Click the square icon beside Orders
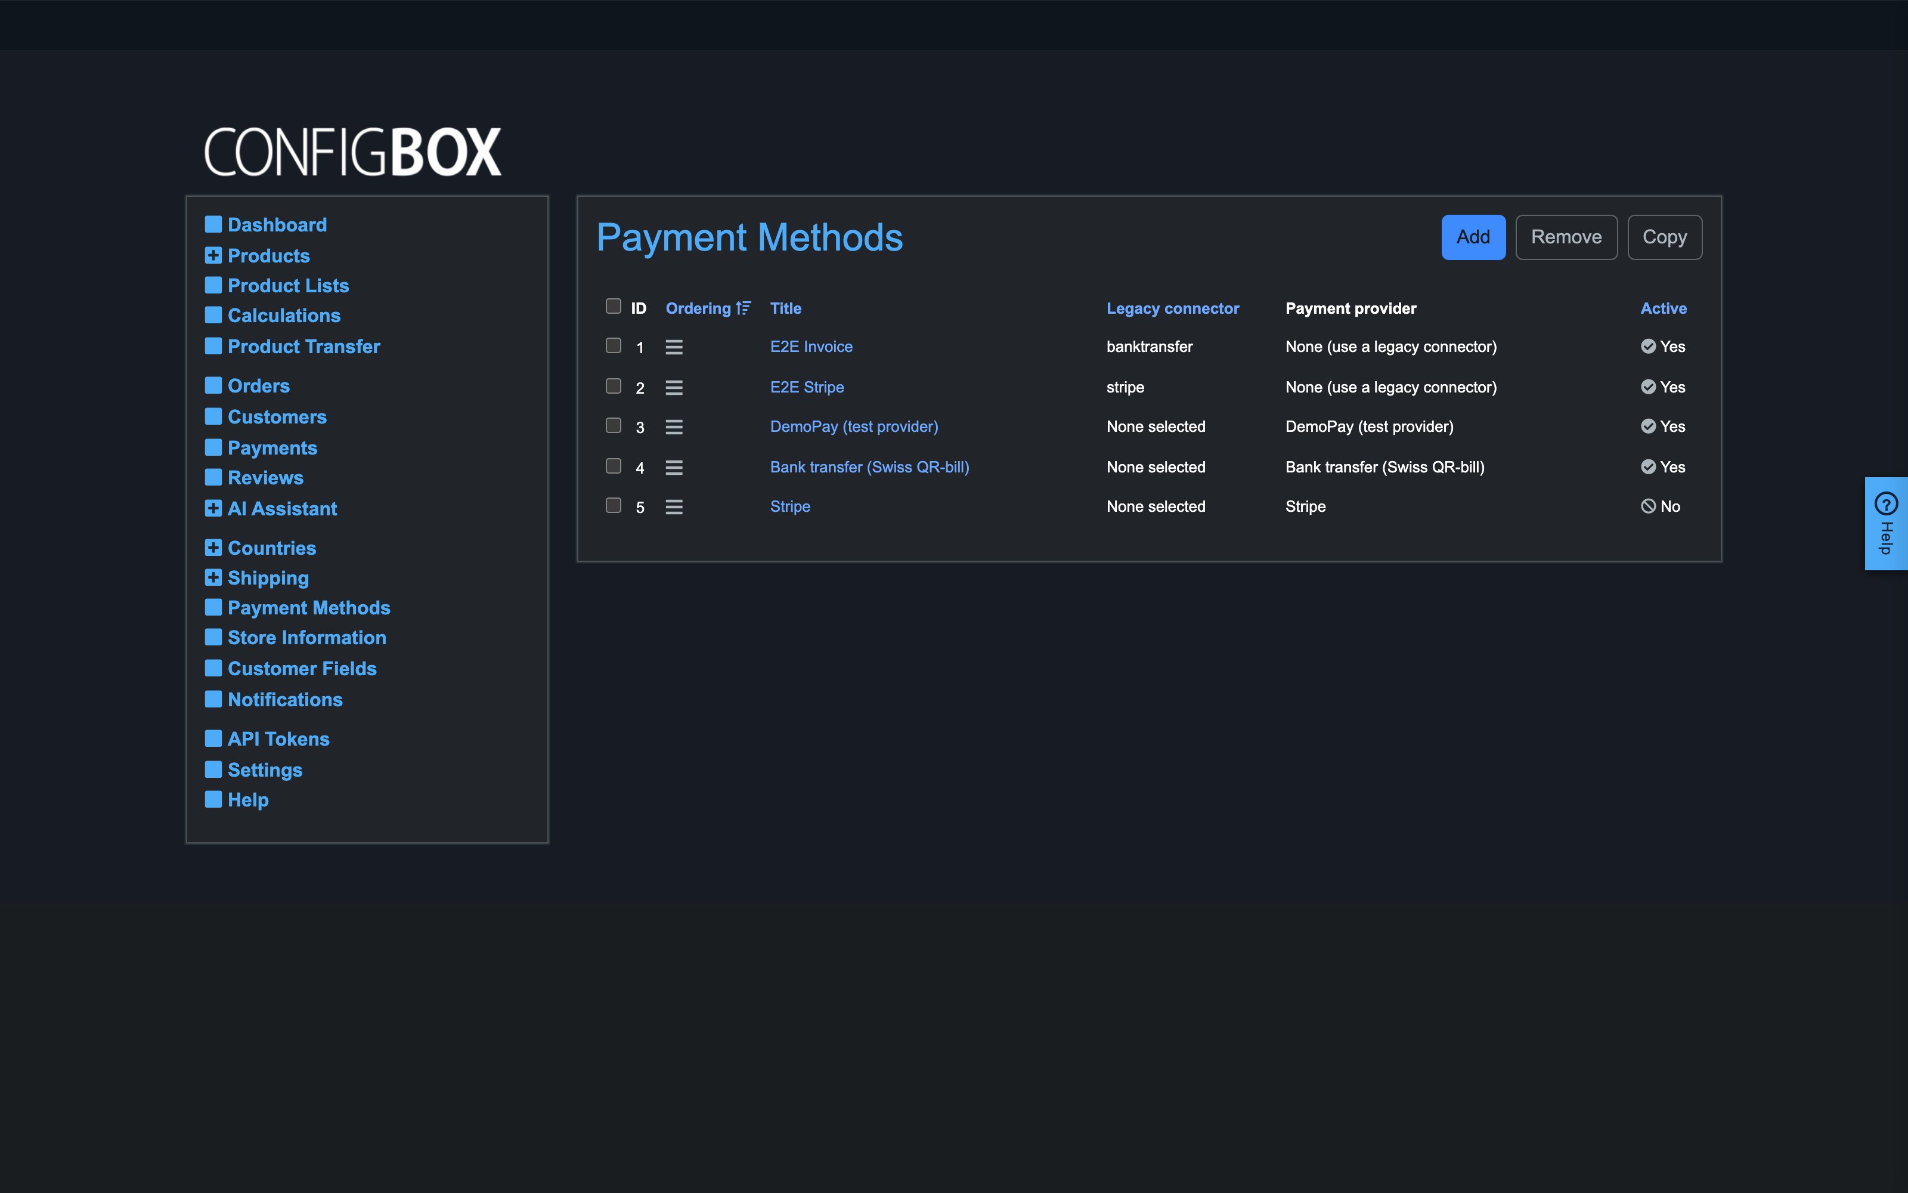Viewport: 1908px width, 1193px height. tap(213, 385)
